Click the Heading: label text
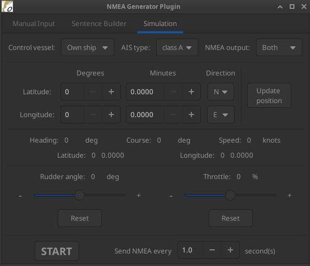 pyautogui.click(x=44, y=141)
